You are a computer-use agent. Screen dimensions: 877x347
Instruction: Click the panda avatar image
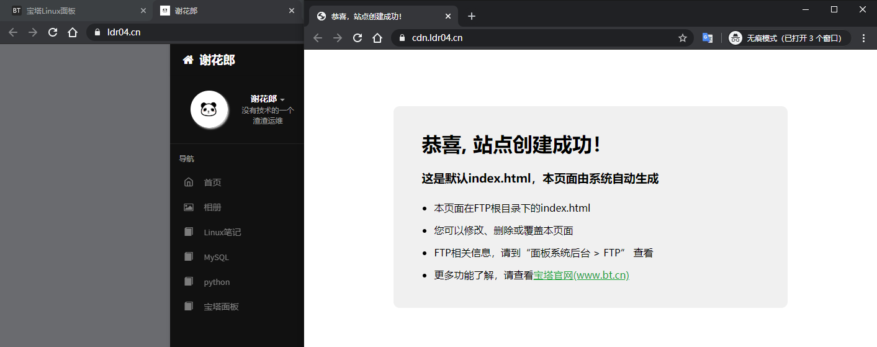(x=207, y=110)
